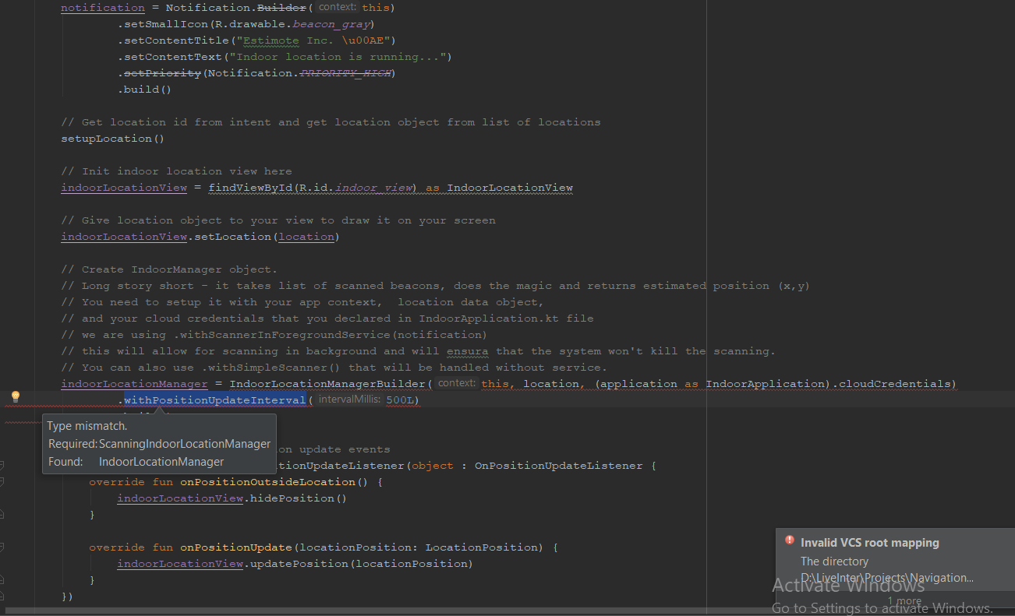Click the IndoorLocationManagerBuilder constructor call

pyautogui.click(x=327, y=384)
